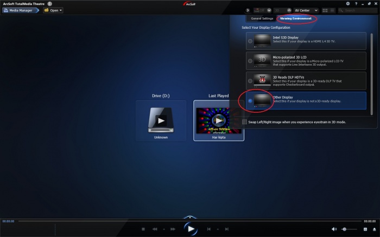Click the Previous chapter button
This screenshot has height=237, width=380.
coord(208,229)
